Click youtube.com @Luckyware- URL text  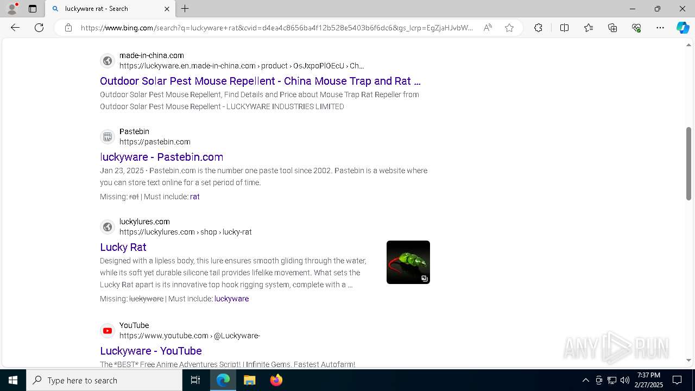[189, 336]
